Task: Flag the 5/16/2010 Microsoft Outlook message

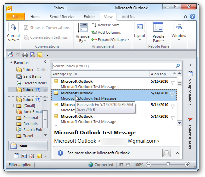Action: tap(173, 83)
